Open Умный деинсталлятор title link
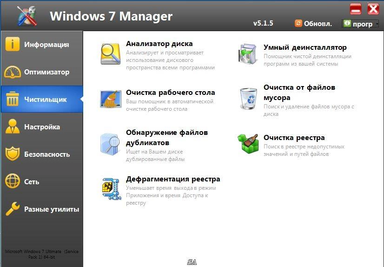 coord(305,47)
